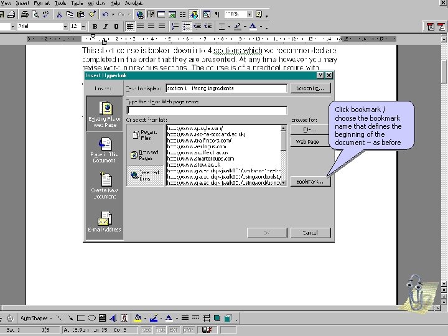Viewport: 448px width, 336px height.
Task: Toggle the Drawing toolbar icon
Action: pos(194,14)
